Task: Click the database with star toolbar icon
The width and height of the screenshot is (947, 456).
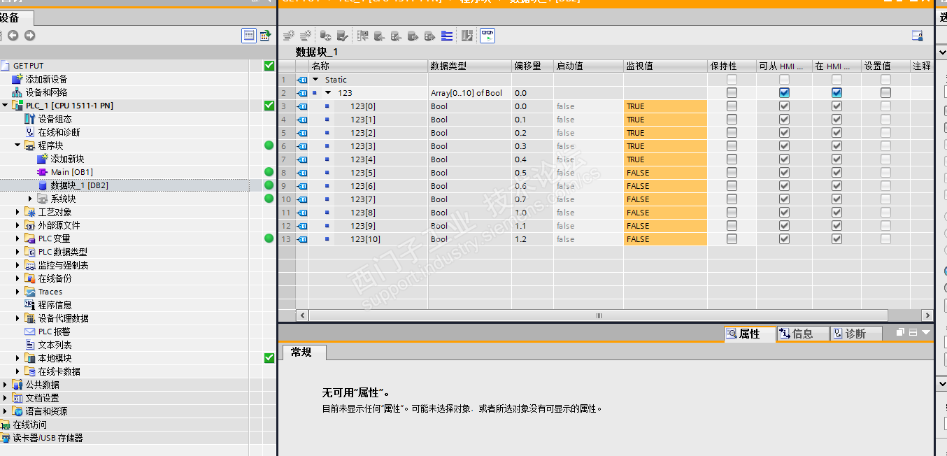Action: pyautogui.click(x=325, y=35)
